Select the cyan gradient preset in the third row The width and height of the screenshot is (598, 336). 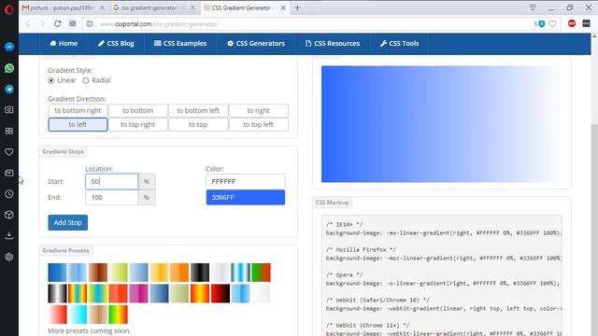tap(78, 315)
